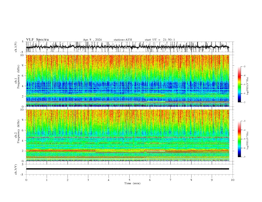Screen dimensions: 262x202
Task: Click the 'start UT = 21:50: 1' text
Action: 160,40
